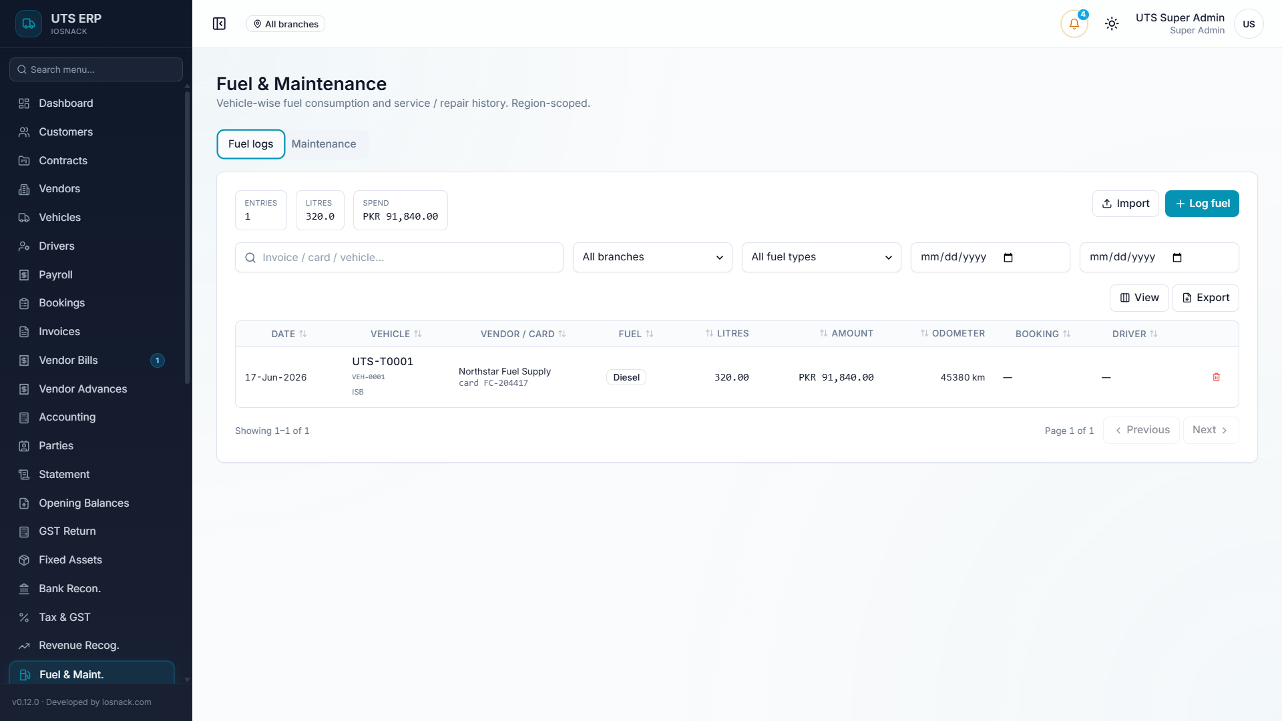Sort table by Booking column
This screenshot has width=1282, height=721.
tap(1043, 334)
